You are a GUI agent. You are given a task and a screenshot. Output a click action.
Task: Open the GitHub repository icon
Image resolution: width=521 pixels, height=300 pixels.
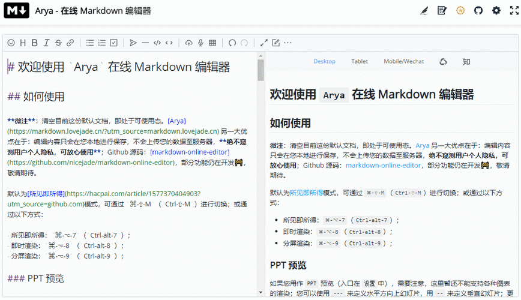pos(478,11)
